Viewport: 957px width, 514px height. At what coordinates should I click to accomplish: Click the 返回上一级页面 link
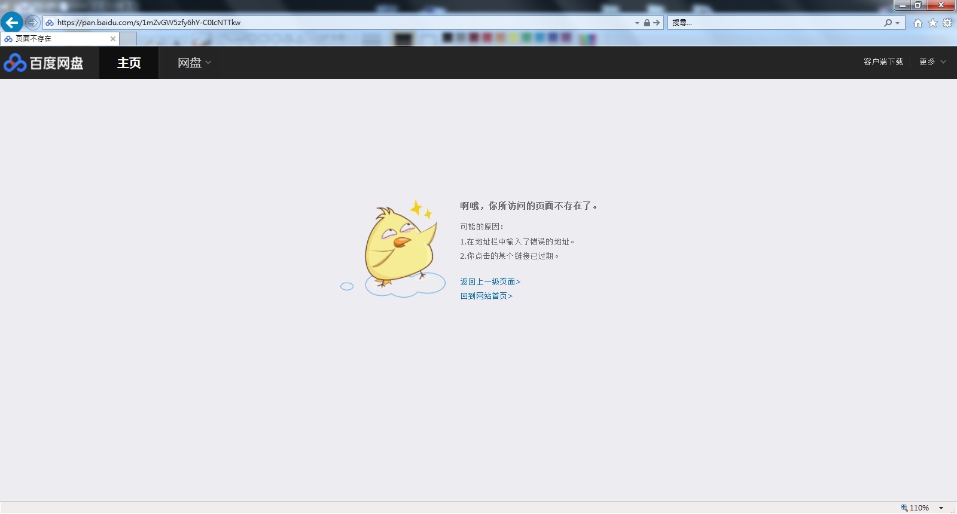click(x=490, y=282)
